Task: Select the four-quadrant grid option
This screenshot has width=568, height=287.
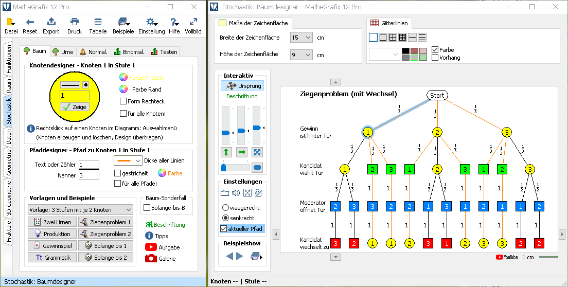Action: point(393,37)
